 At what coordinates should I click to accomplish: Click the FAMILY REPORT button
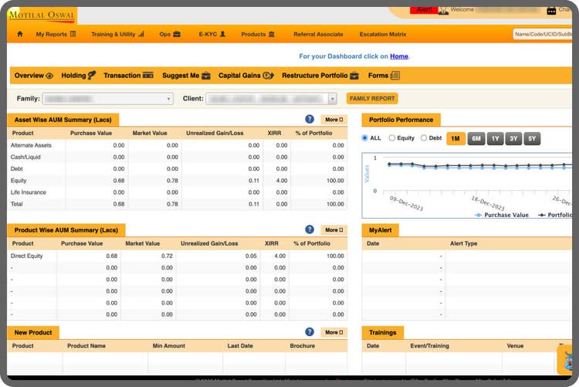[x=372, y=99]
